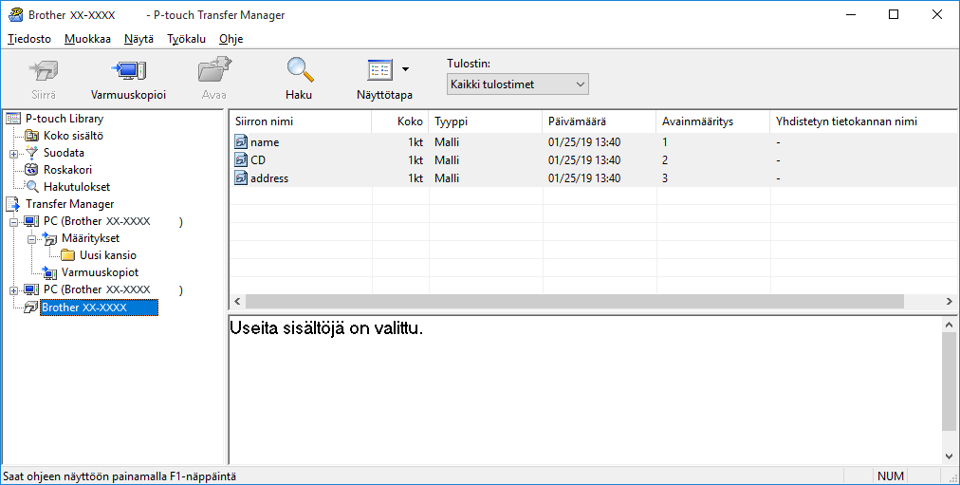Collapse the Määritykset tree node
Viewport: 960px width, 485px height.
(x=31, y=239)
